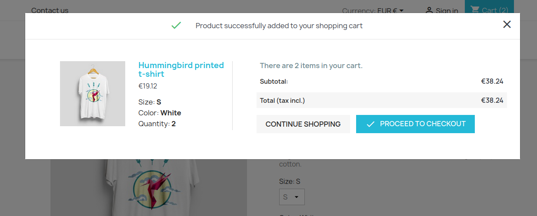The height and width of the screenshot is (216, 537).
Task: Click the green success checkmark icon
Action: 176,26
